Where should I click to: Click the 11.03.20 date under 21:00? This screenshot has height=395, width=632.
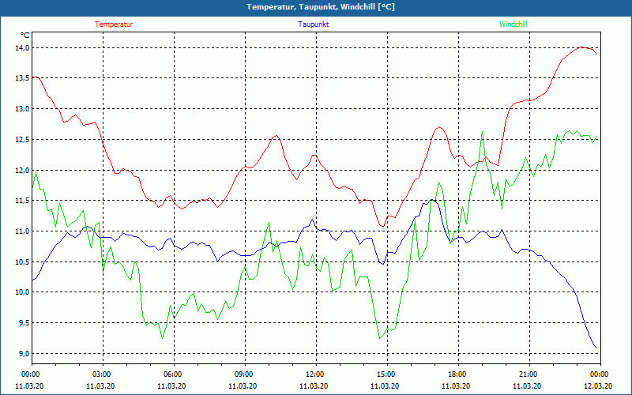(527, 386)
